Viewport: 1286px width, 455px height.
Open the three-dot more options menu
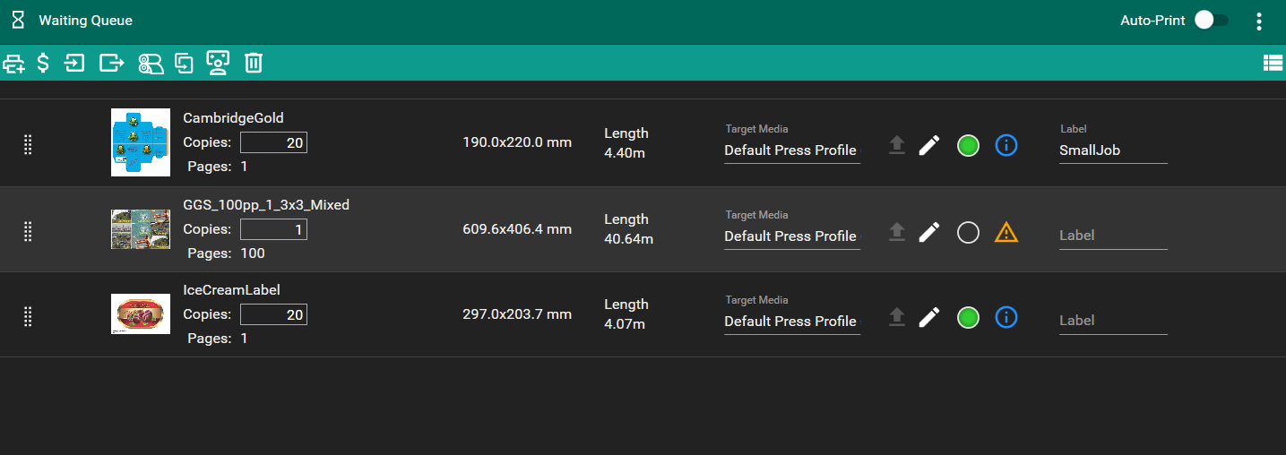pos(1259,21)
